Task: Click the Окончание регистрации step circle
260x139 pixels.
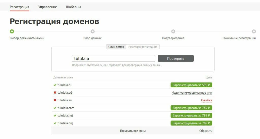Action: (254, 31)
